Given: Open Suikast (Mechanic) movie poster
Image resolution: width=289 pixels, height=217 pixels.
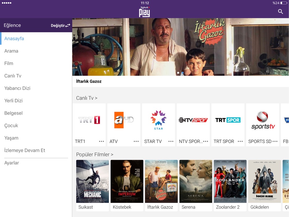Looking at the screenshot, I should [92, 181].
